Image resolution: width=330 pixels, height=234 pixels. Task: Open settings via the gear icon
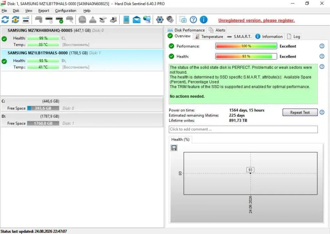(160, 20)
